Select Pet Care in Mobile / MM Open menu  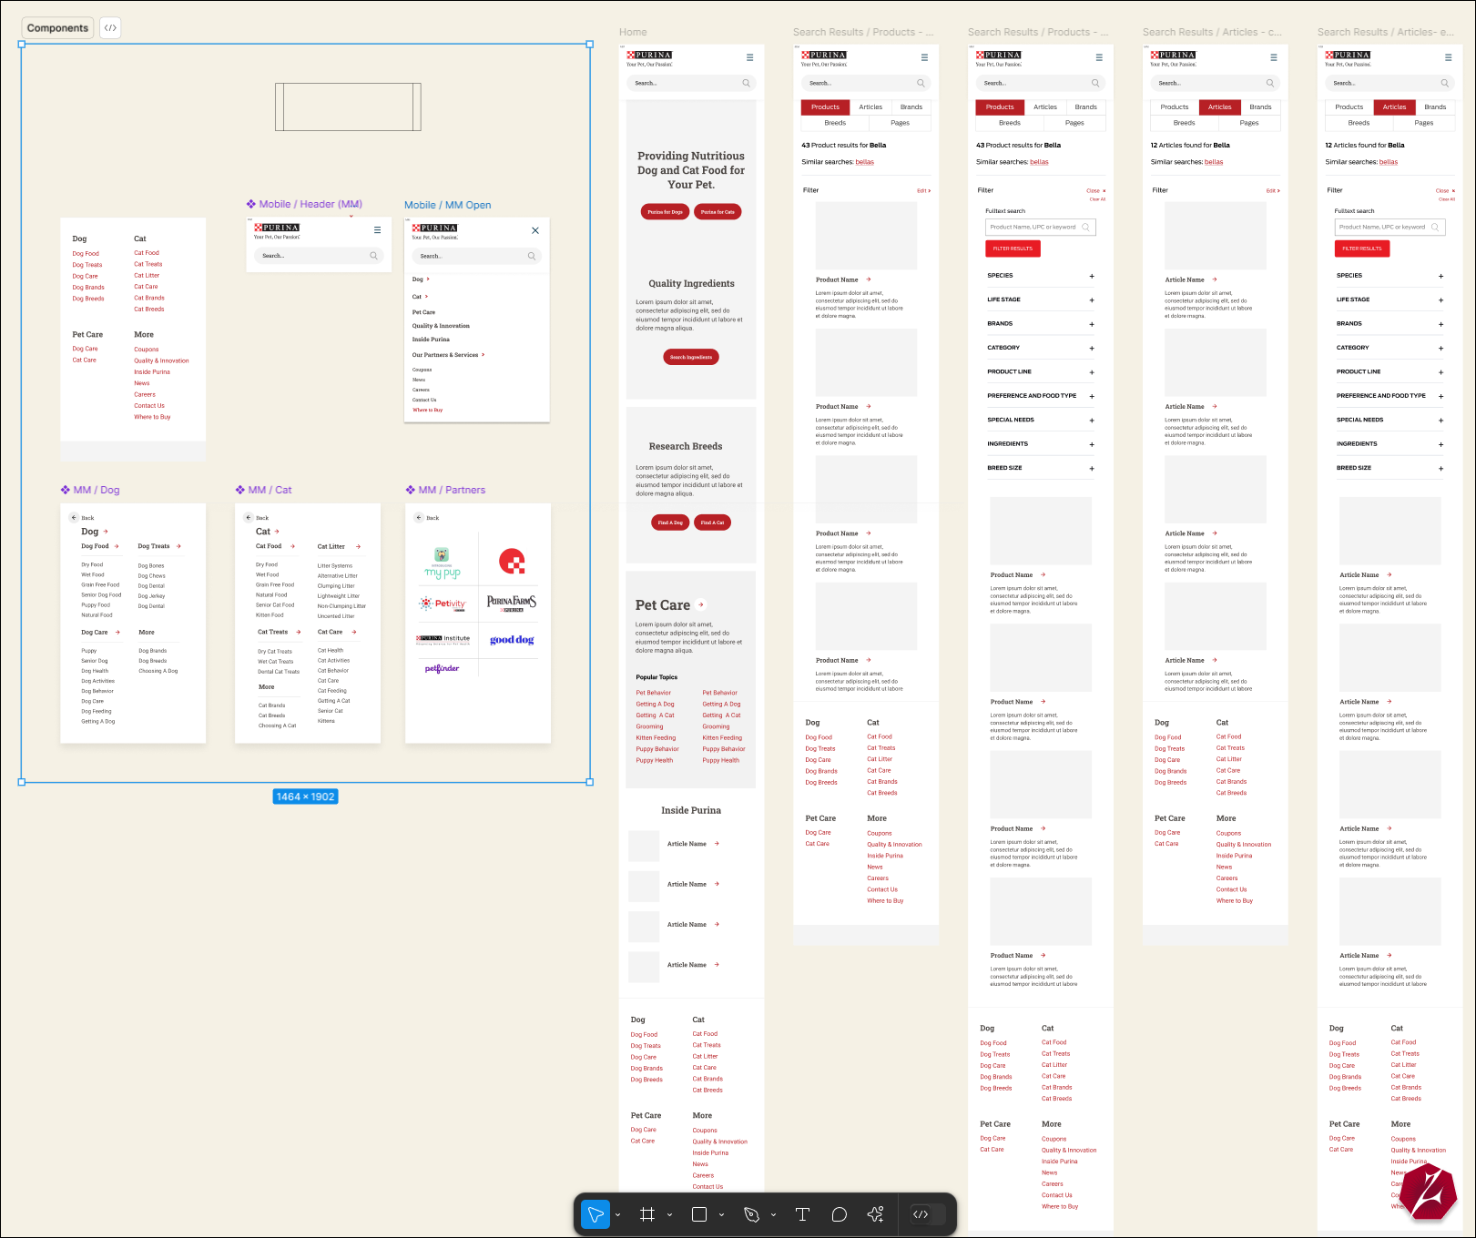(423, 312)
